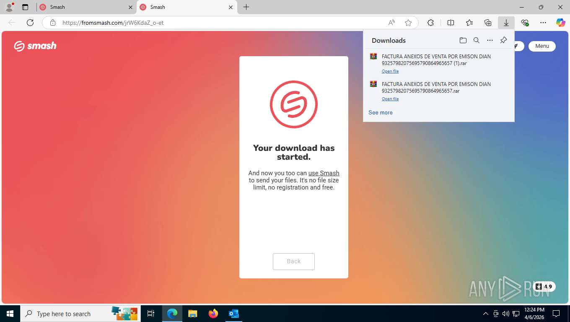Go back to the previous page
The width and height of the screenshot is (570, 322).
pyautogui.click(x=12, y=23)
